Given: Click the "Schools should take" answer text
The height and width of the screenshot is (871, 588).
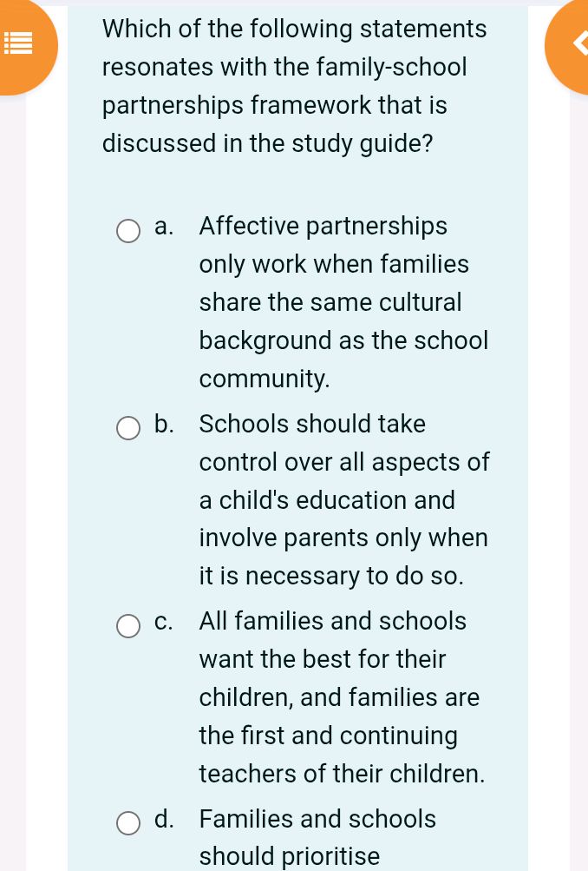Looking at the screenshot, I should (x=312, y=424).
